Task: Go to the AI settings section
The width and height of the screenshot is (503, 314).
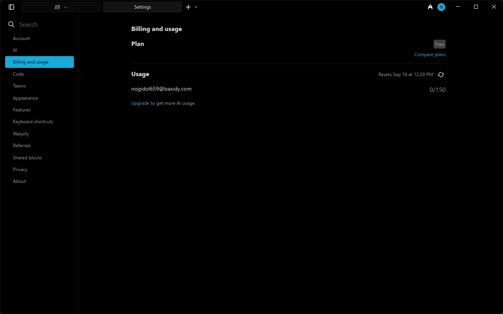Action: (x=15, y=50)
